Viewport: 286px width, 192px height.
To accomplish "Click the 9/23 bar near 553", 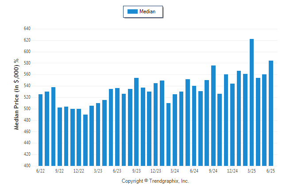I will 136,122.
